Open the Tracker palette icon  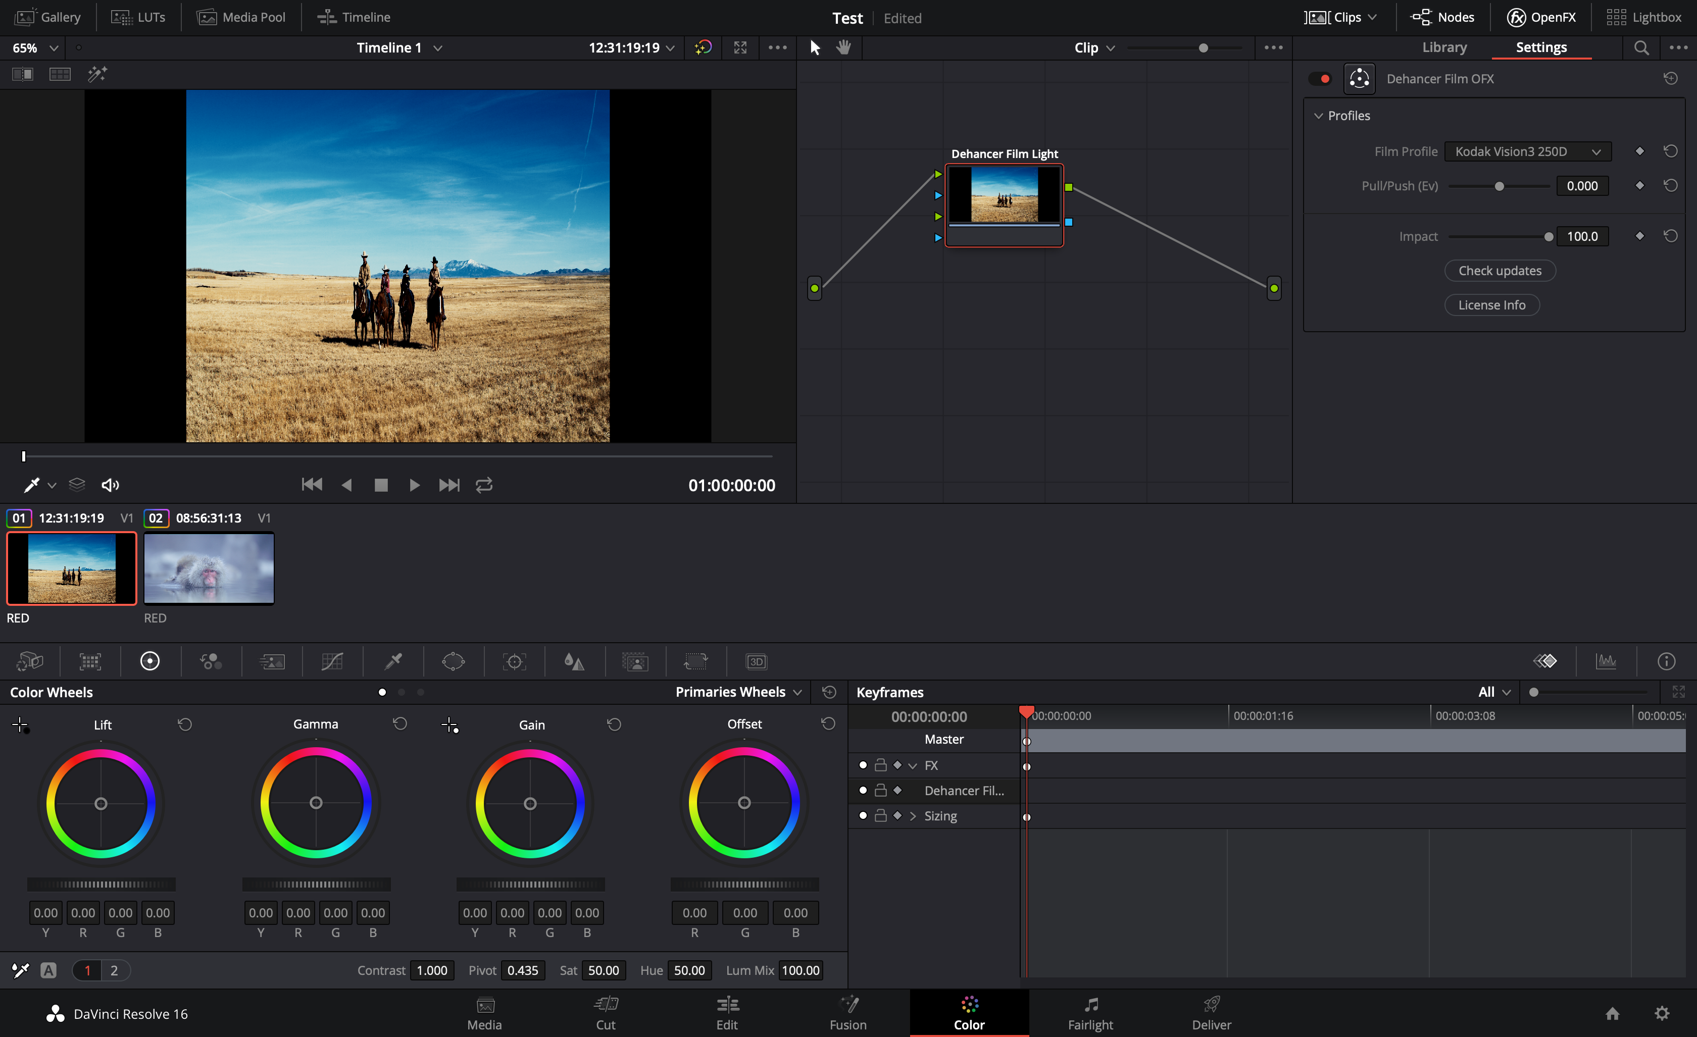click(x=515, y=662)
